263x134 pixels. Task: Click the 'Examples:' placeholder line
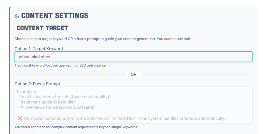pos(27,92)
